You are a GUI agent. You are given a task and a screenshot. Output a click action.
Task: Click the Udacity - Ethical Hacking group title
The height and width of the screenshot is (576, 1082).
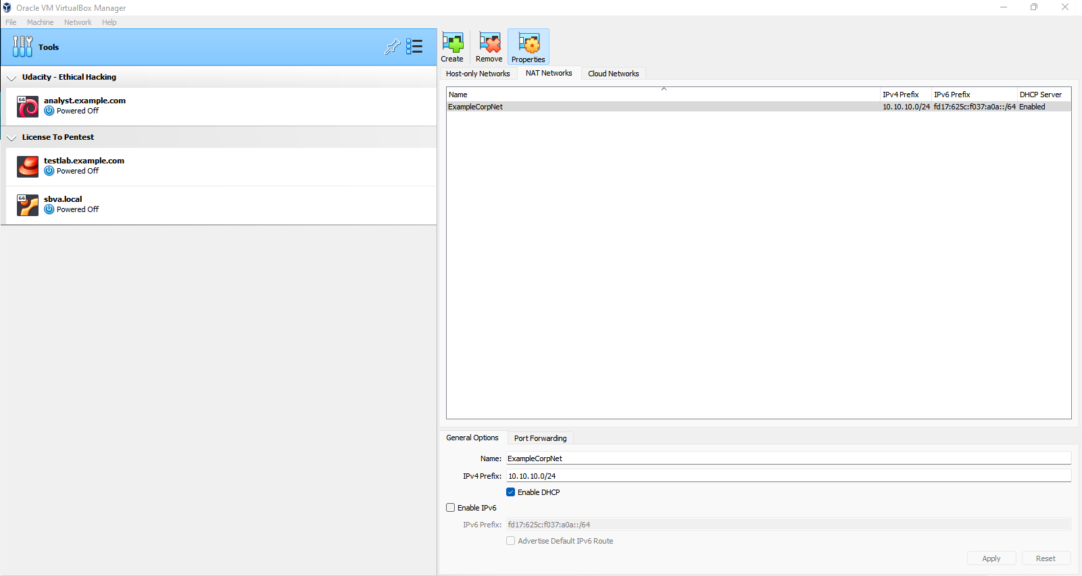tap(69, 77)
